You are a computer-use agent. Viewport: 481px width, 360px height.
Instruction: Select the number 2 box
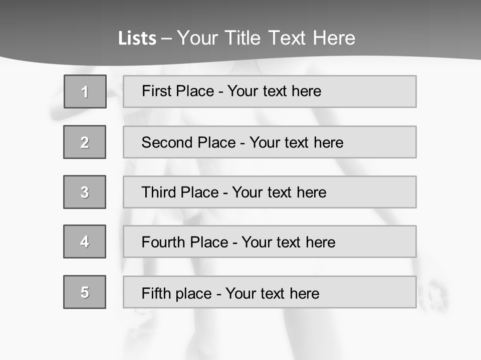(85, 142)
